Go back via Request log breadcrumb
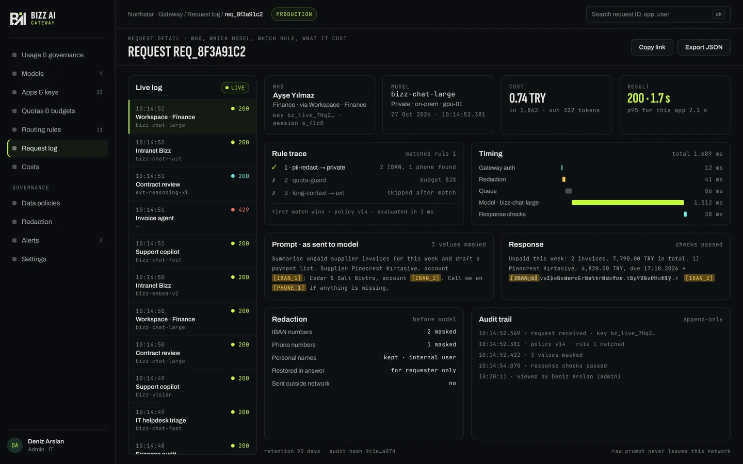 point(203,14)
